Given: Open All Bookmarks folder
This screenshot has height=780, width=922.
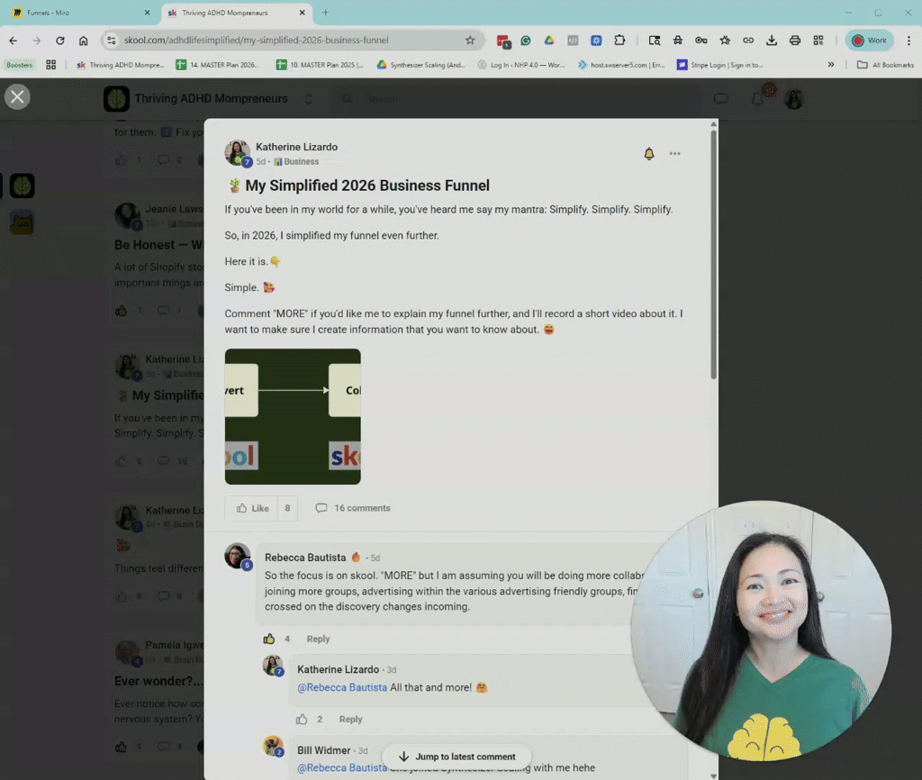Looking at the screenshot, I should pyautogui.click(x=886, y=65).
